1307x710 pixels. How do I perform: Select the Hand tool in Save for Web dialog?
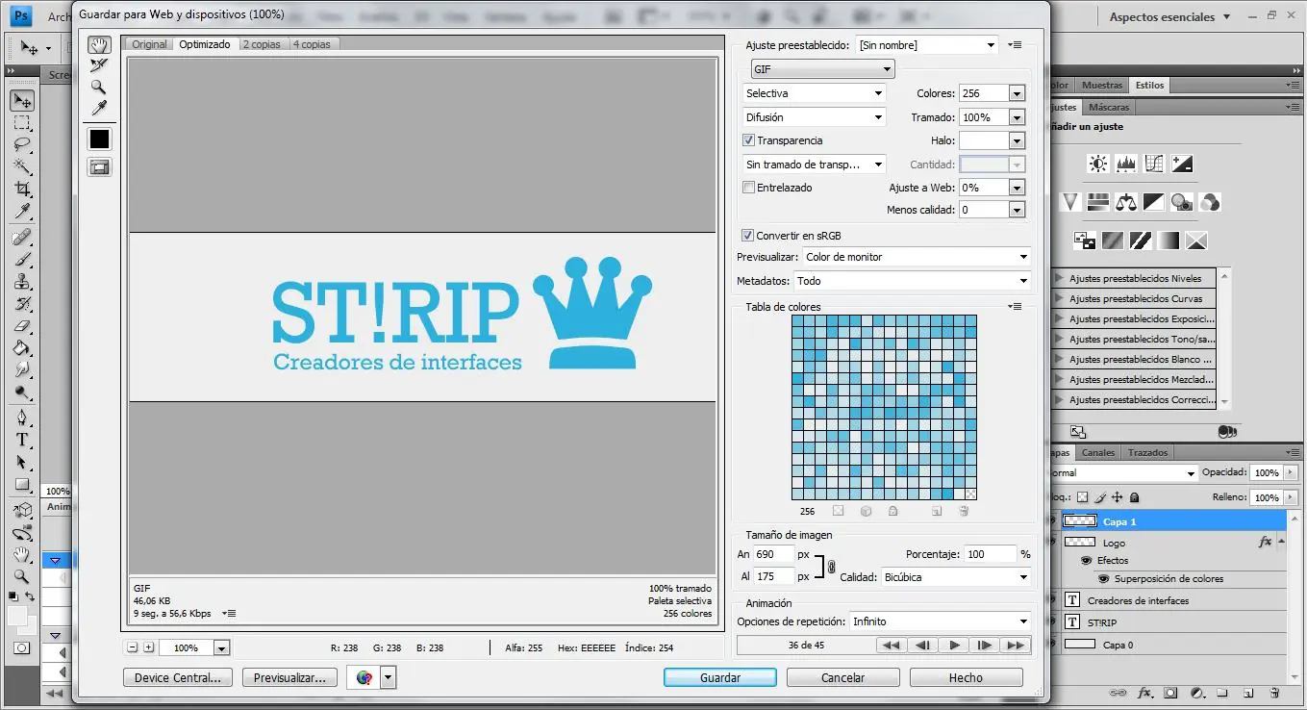[99, 45]
